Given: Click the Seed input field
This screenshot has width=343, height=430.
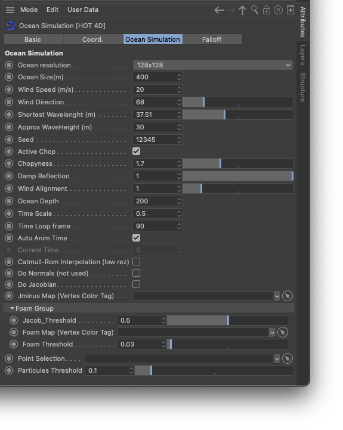Looking at the screenshot, I should coord(157,140).
